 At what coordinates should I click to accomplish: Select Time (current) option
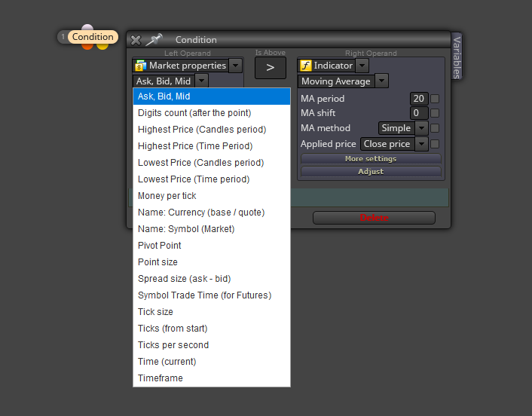tap(212, 362)
